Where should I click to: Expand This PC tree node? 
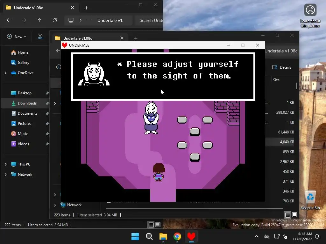(x=6, y=164)
